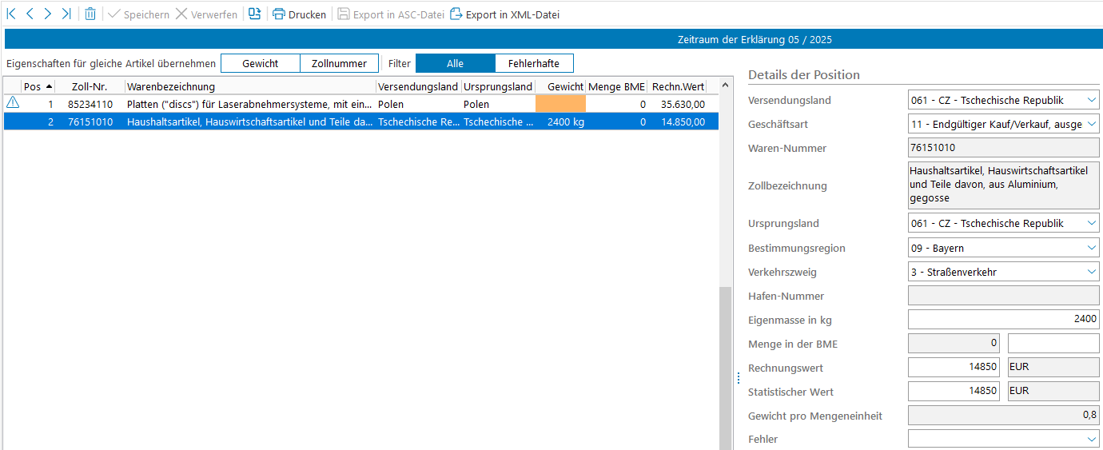
Task: Go to the next record
Action: coord(48,14)
